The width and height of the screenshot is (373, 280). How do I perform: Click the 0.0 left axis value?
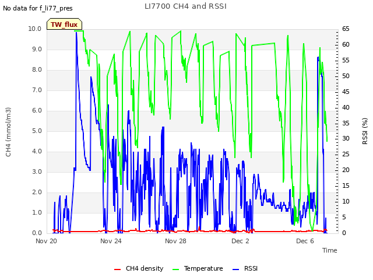(x=37, y=233)
